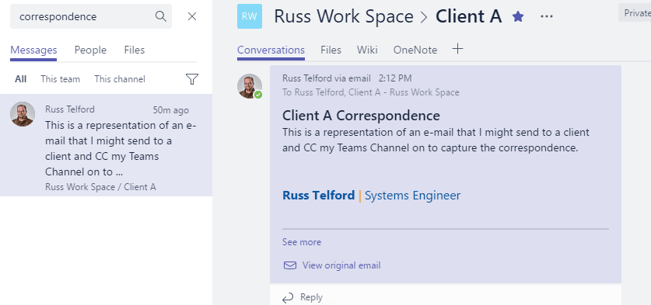Expand the email with See more

(x=302, y=242)
